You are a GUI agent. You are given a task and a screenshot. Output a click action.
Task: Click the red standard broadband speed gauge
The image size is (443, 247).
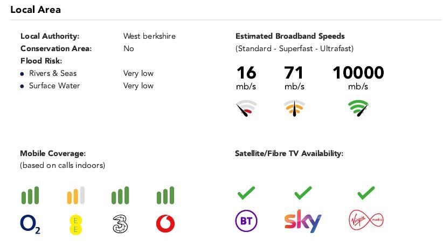tap(246, 109)
